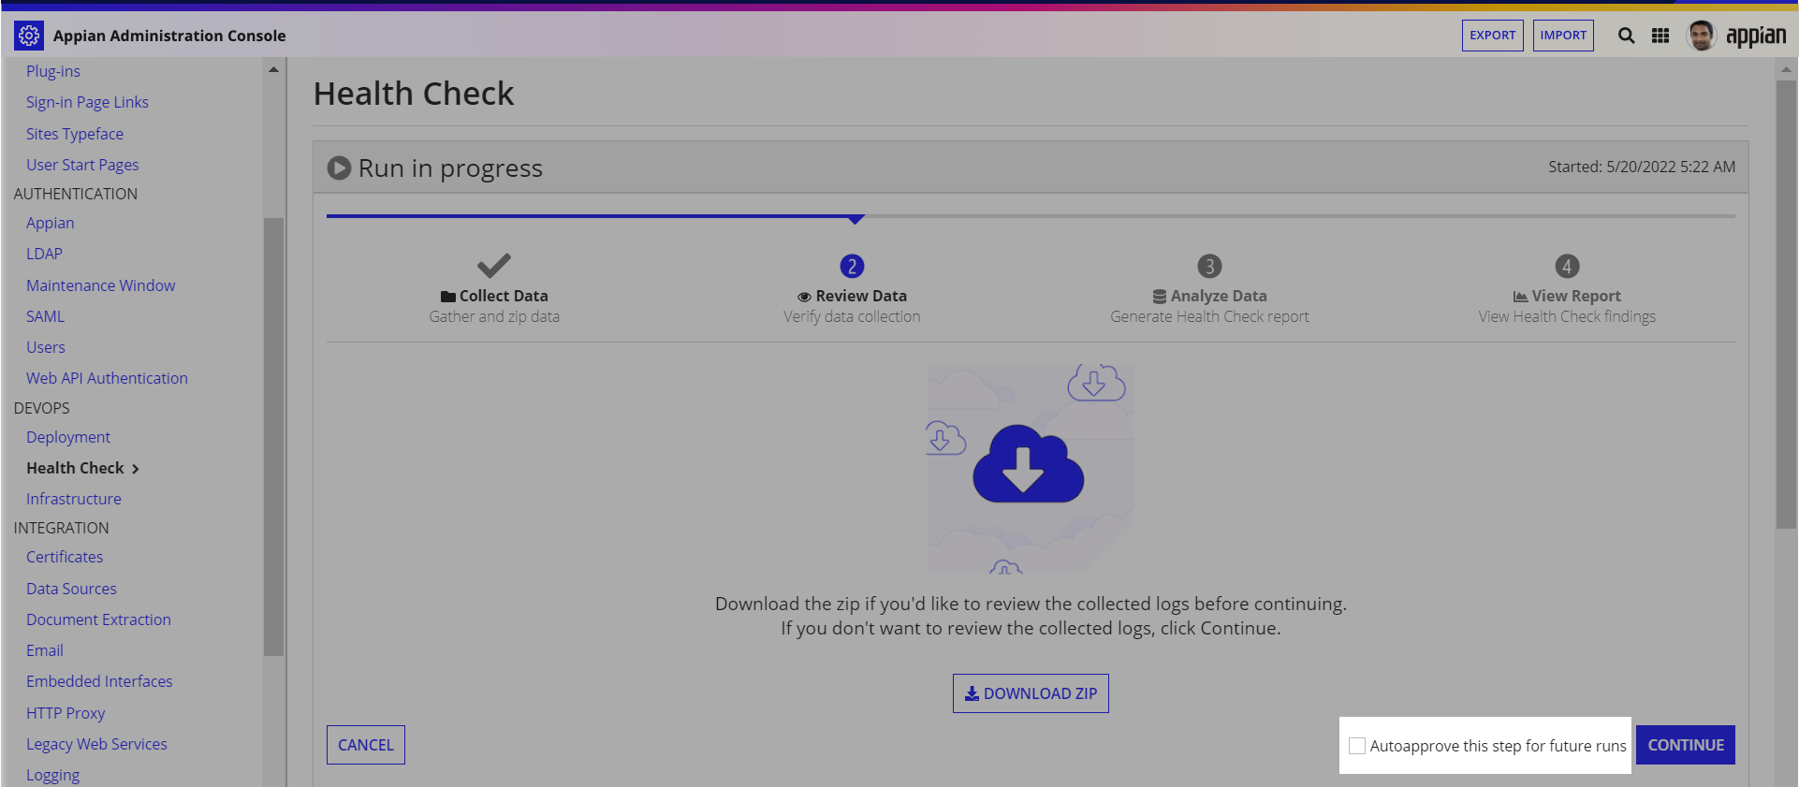The height and width of the screenshot is (787, 1799).
Task: Click the sidebar scroll up arrow
Action: point(273,70)
